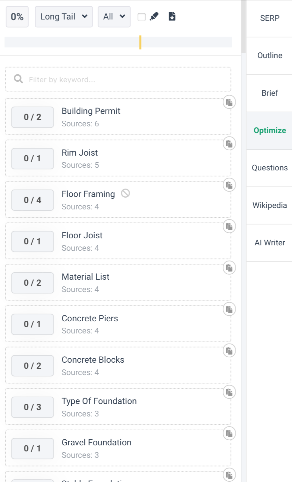Go to the AI Writer tab
The height and width of the screenshot is (482, 292).
tap(269, 243)
